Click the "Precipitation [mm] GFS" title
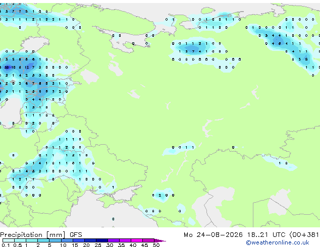 41,235
